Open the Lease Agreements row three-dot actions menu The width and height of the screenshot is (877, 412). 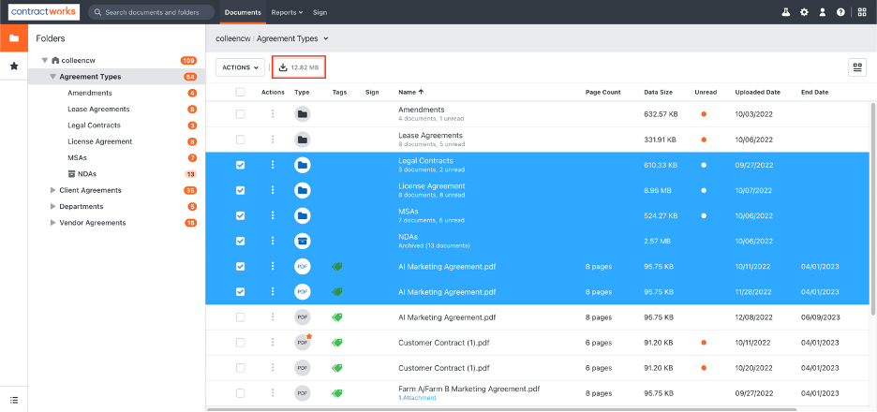[x=273, y=140]
